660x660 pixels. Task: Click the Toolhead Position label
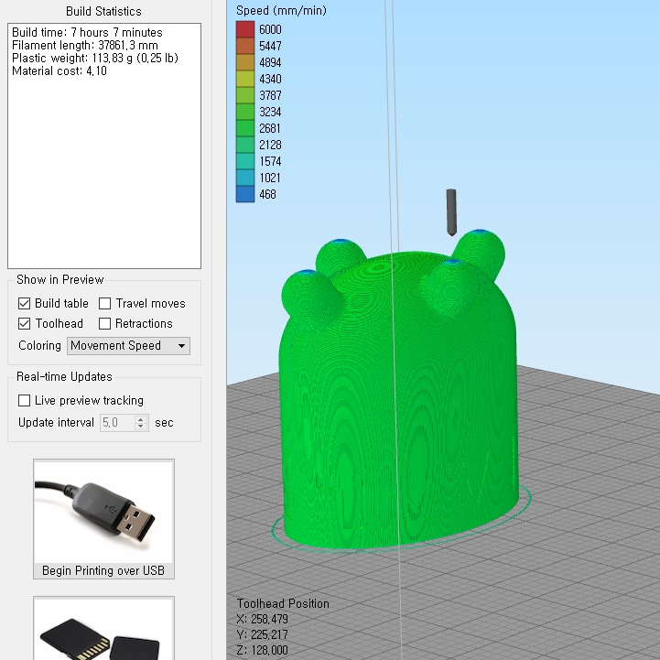(283, 603)
